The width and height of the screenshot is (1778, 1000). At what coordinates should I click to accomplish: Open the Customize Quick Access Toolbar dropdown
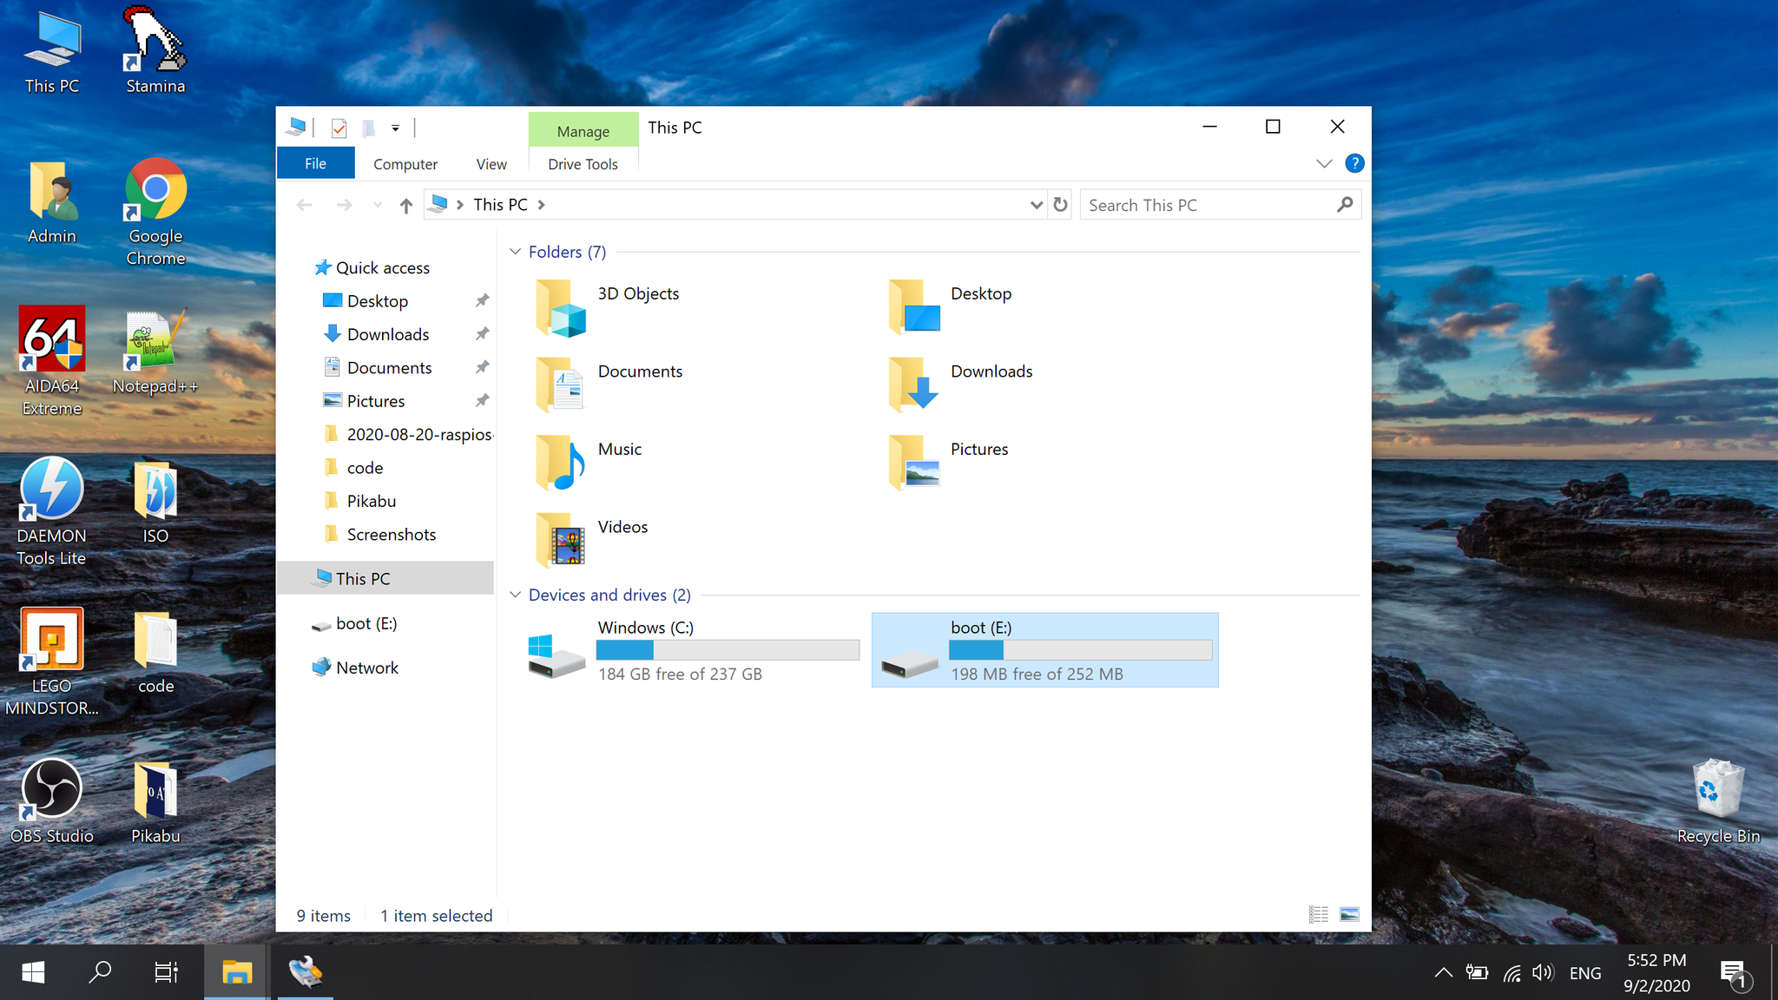[396, 128]
